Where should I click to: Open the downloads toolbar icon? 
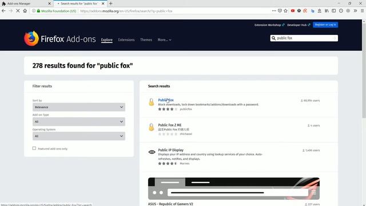point(320,11)
